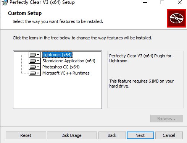Select the Microsoft VC++ Runtimes feature
This screenshot has width=187, height=143.
66,73
